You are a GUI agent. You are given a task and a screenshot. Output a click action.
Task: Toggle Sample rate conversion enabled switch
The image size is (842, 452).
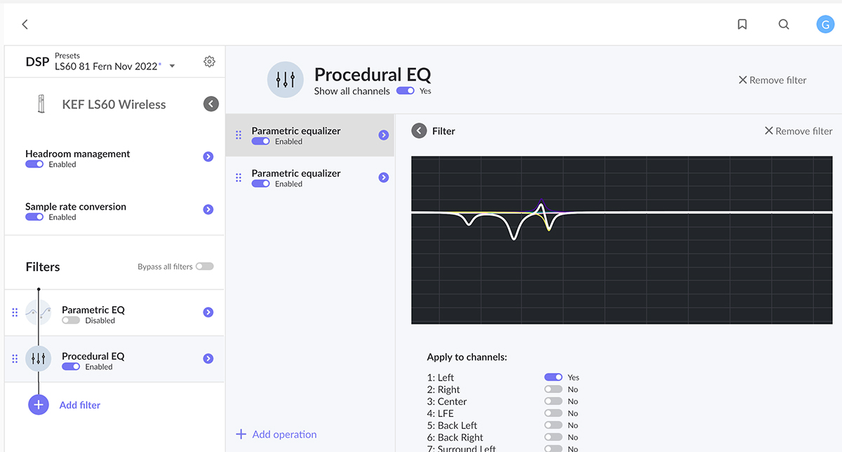click(x=34, y=217)
